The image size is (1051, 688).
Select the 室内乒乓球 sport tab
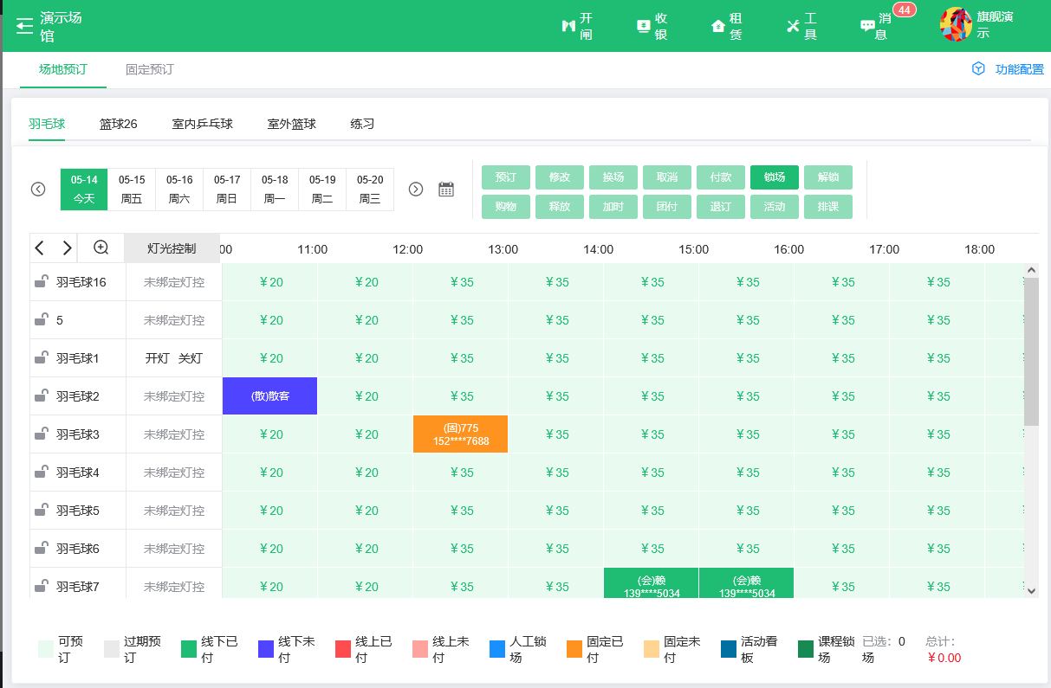pyautogui.click(x=203, y=124)
